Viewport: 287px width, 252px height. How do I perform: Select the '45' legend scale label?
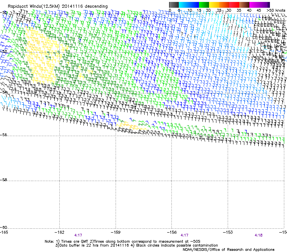259,10
